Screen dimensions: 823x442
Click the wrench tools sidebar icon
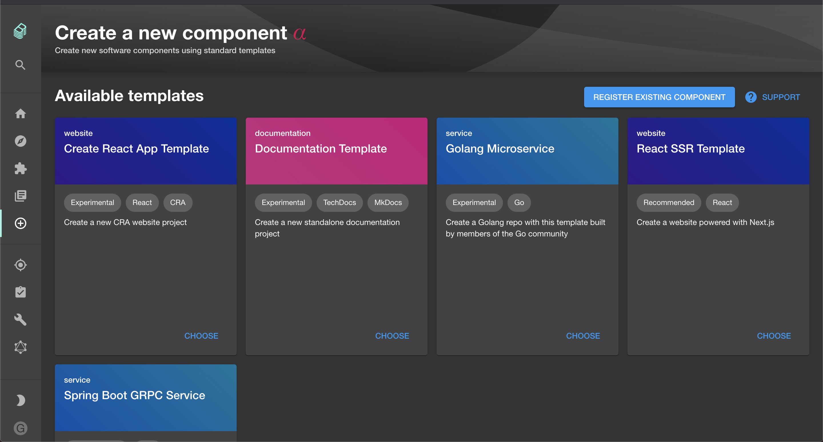(x=21, y=320)
